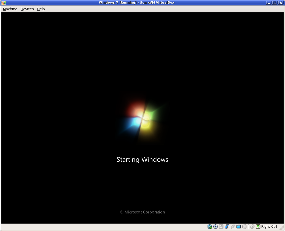Click the Starting Windows text in VM
Image resolution: width=285 pixels, height=231 pixels.
[142, 159]
